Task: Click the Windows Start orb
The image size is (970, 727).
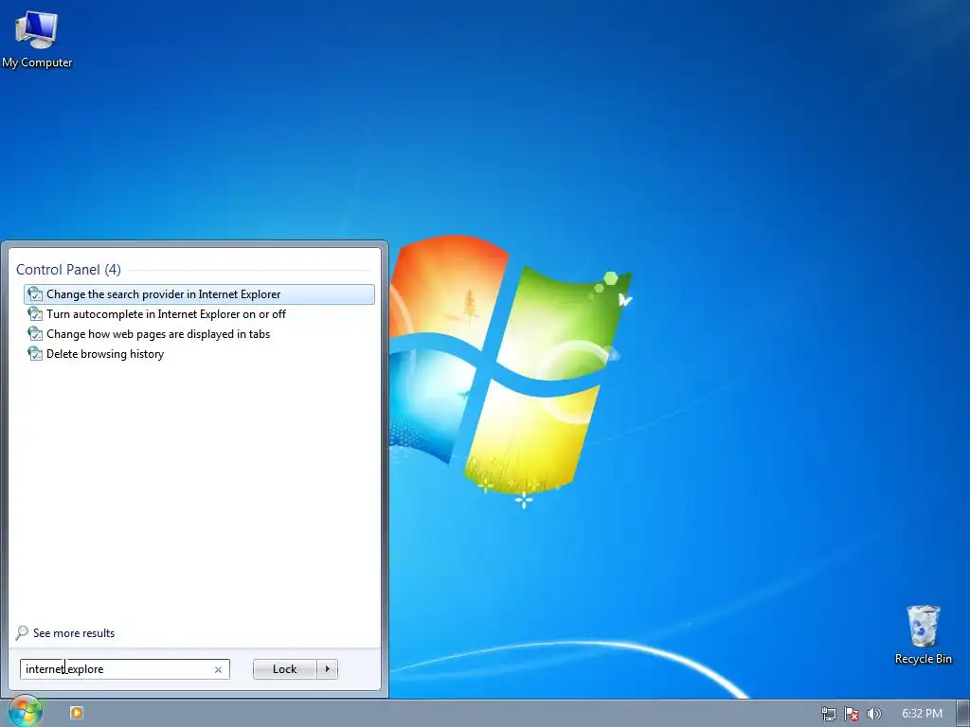Action: 25,712
